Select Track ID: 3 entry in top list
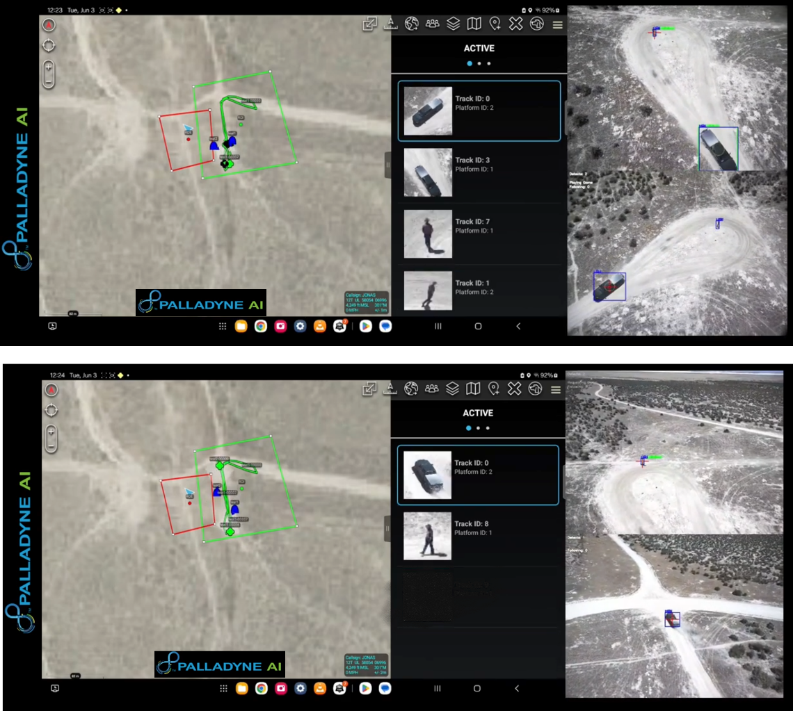 tap(479, 172)
